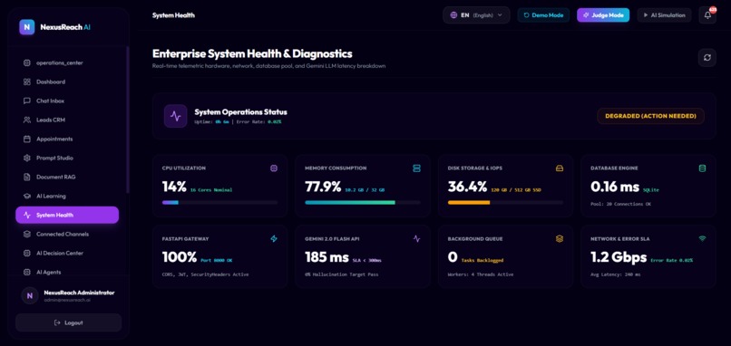Click the DEGRADED (ACTION NEEDED) status badge

650,116
